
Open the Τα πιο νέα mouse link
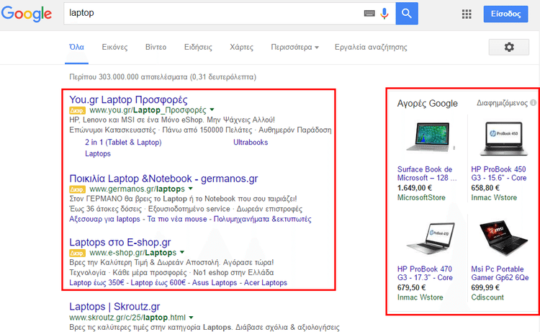pyautogui.click(x=177, y=219)
